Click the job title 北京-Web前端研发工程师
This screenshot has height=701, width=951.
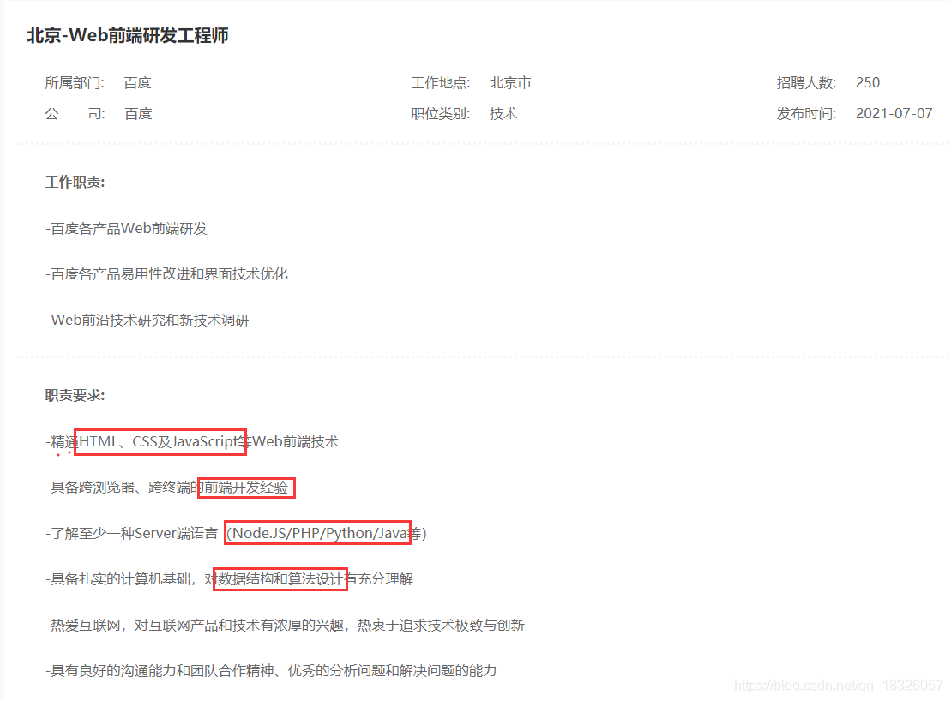(128, 35)
